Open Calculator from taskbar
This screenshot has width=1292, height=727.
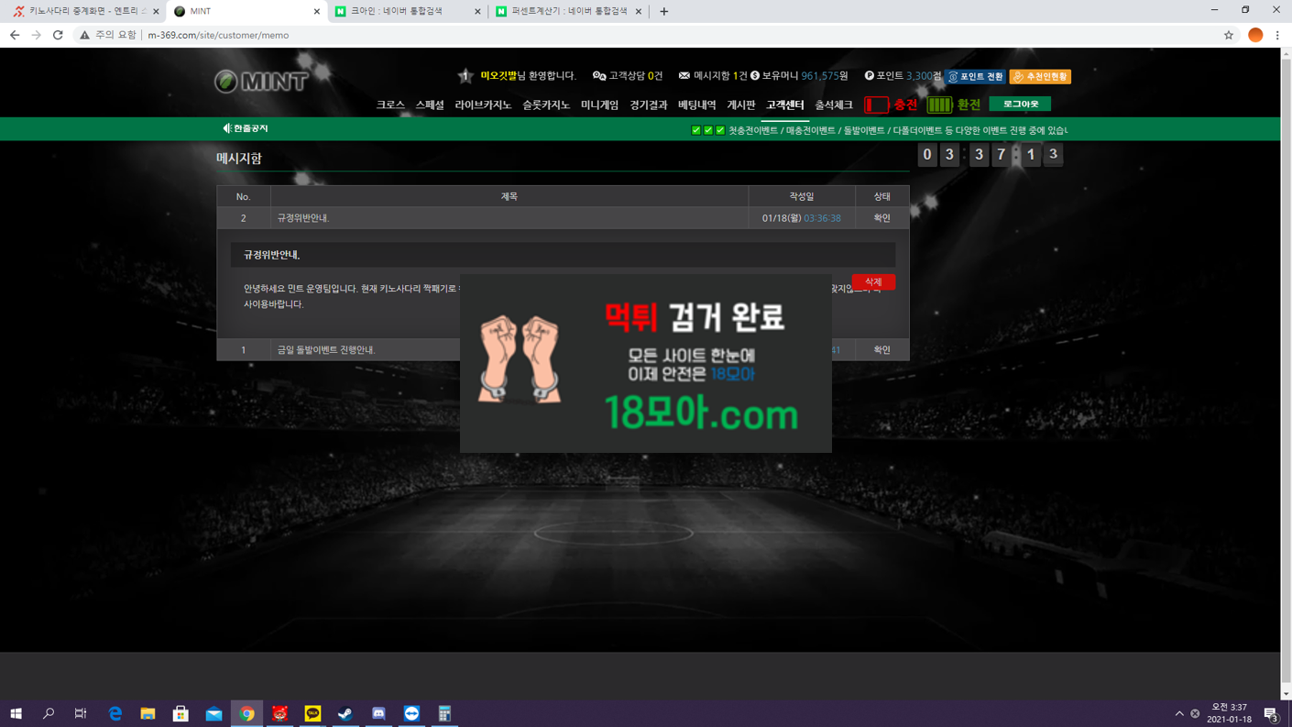[x=444, y=713]
